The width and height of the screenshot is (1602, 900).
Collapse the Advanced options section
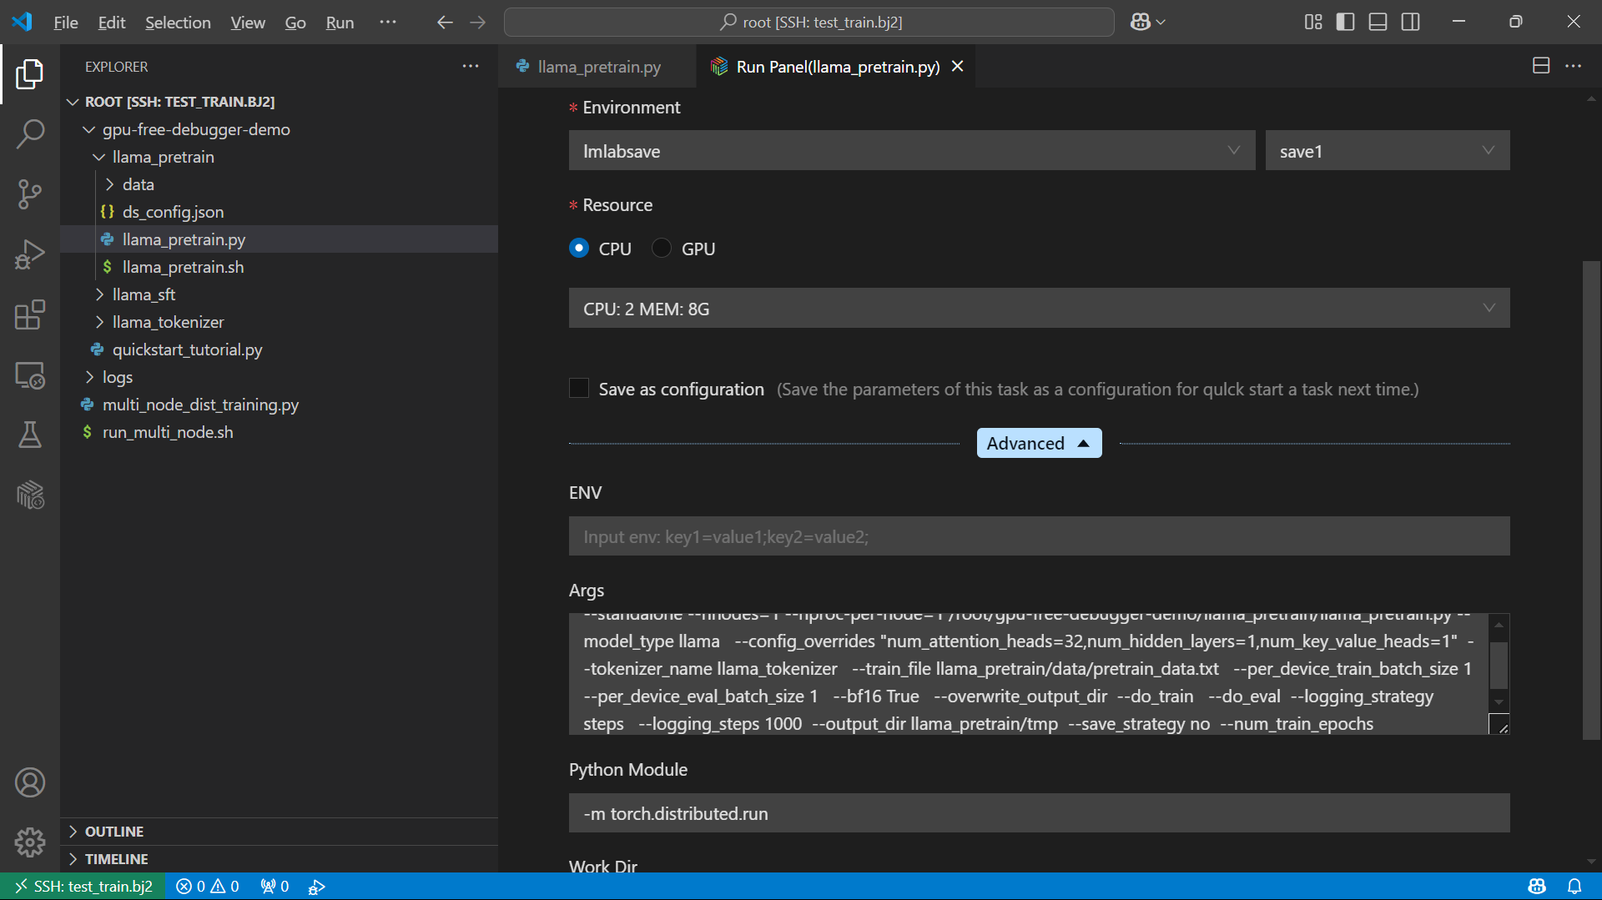click(x=1039, y=443)
